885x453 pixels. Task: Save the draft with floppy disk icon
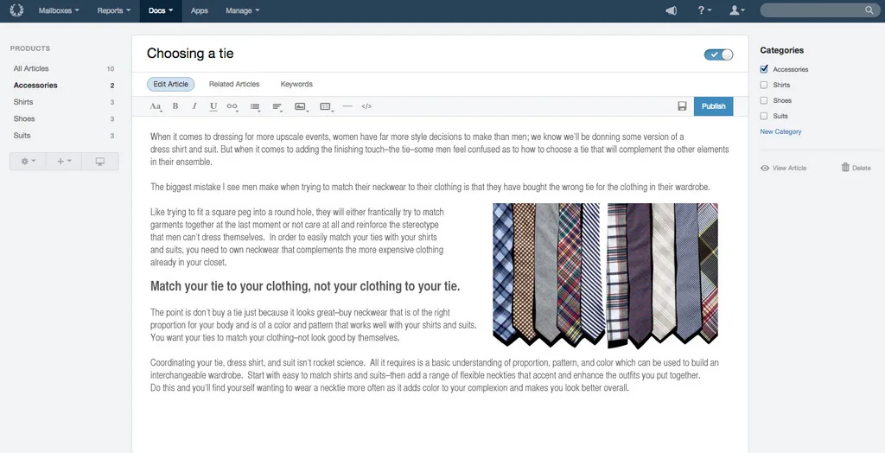click(x=682, y=106)
